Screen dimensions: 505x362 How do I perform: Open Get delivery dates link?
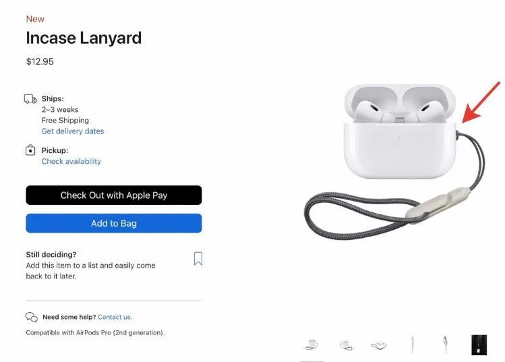(x=73, y=131)
